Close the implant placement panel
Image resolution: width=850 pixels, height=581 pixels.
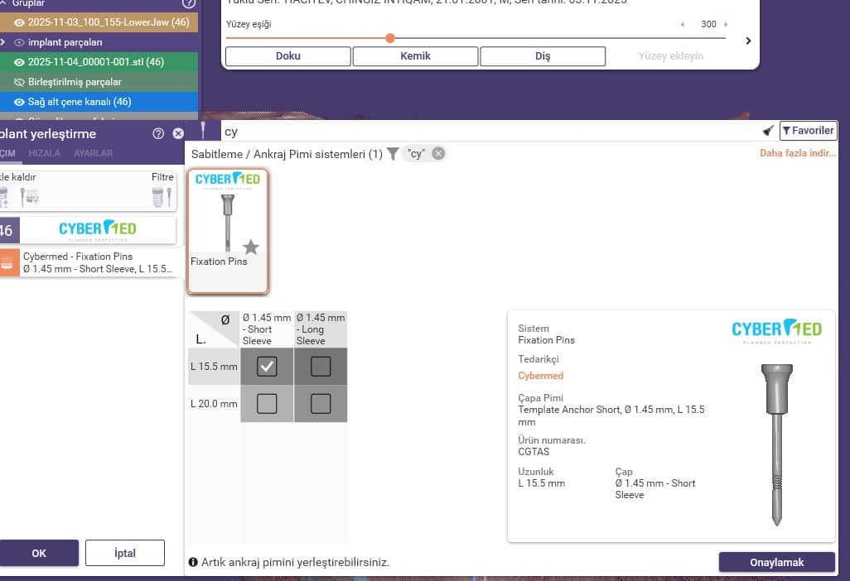[178, 133]
